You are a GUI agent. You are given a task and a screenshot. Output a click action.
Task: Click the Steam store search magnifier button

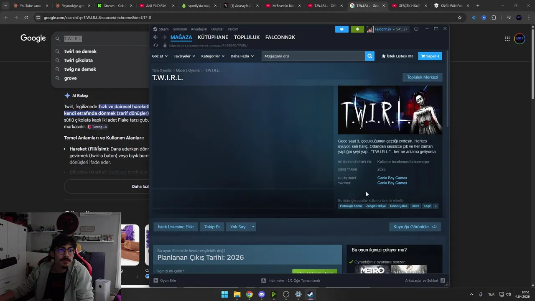369,56
